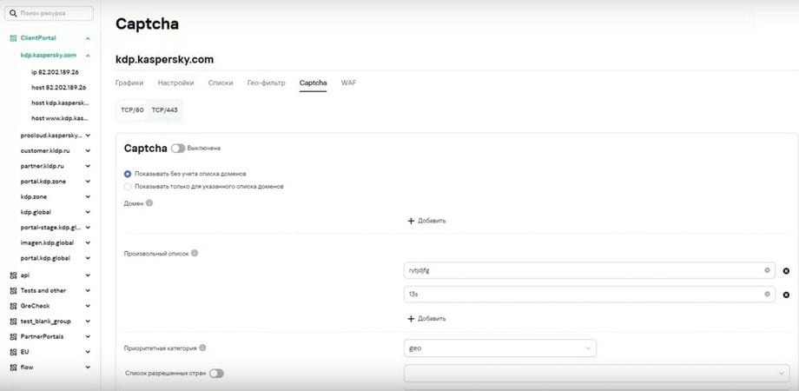This screenshot has width=799, height=391.
Task: Click the flow group icon
Action: pos(13,367)
